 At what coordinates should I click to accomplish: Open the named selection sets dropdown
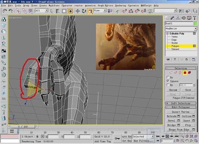tap(165, 10)
